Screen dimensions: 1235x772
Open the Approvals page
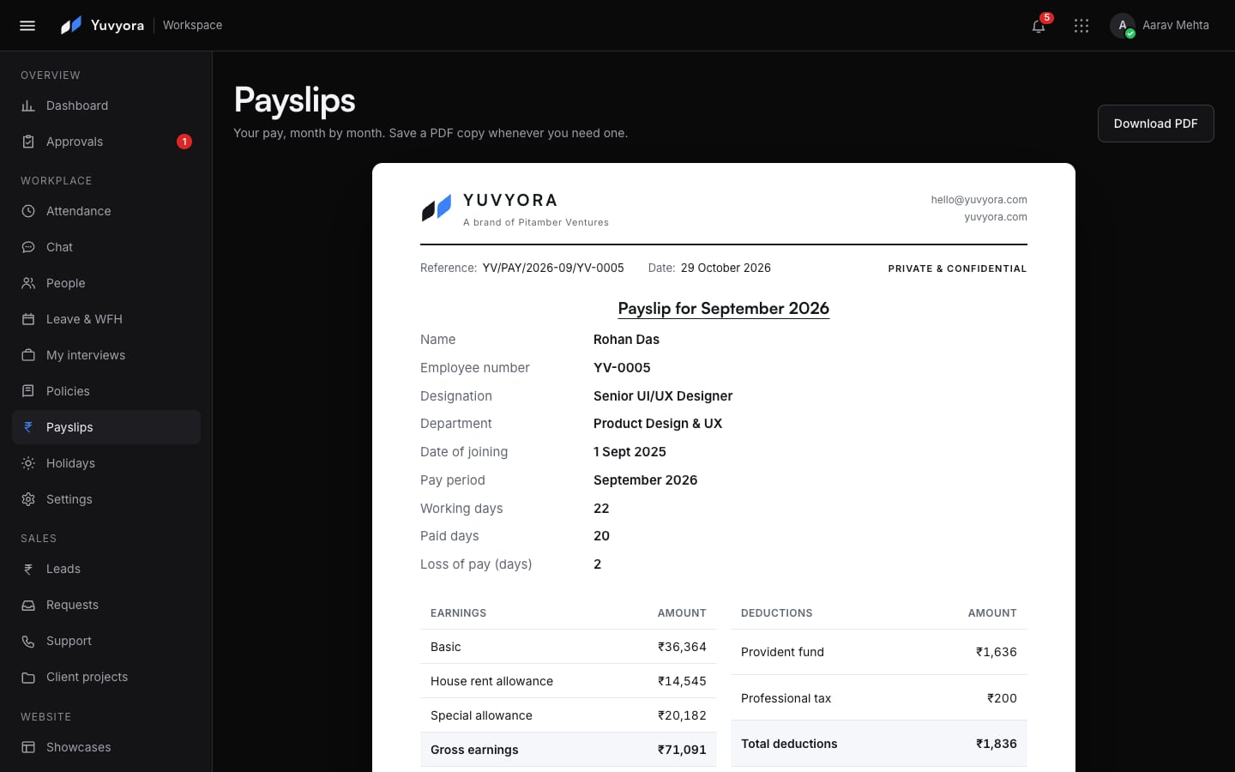(x=106, y=142)
